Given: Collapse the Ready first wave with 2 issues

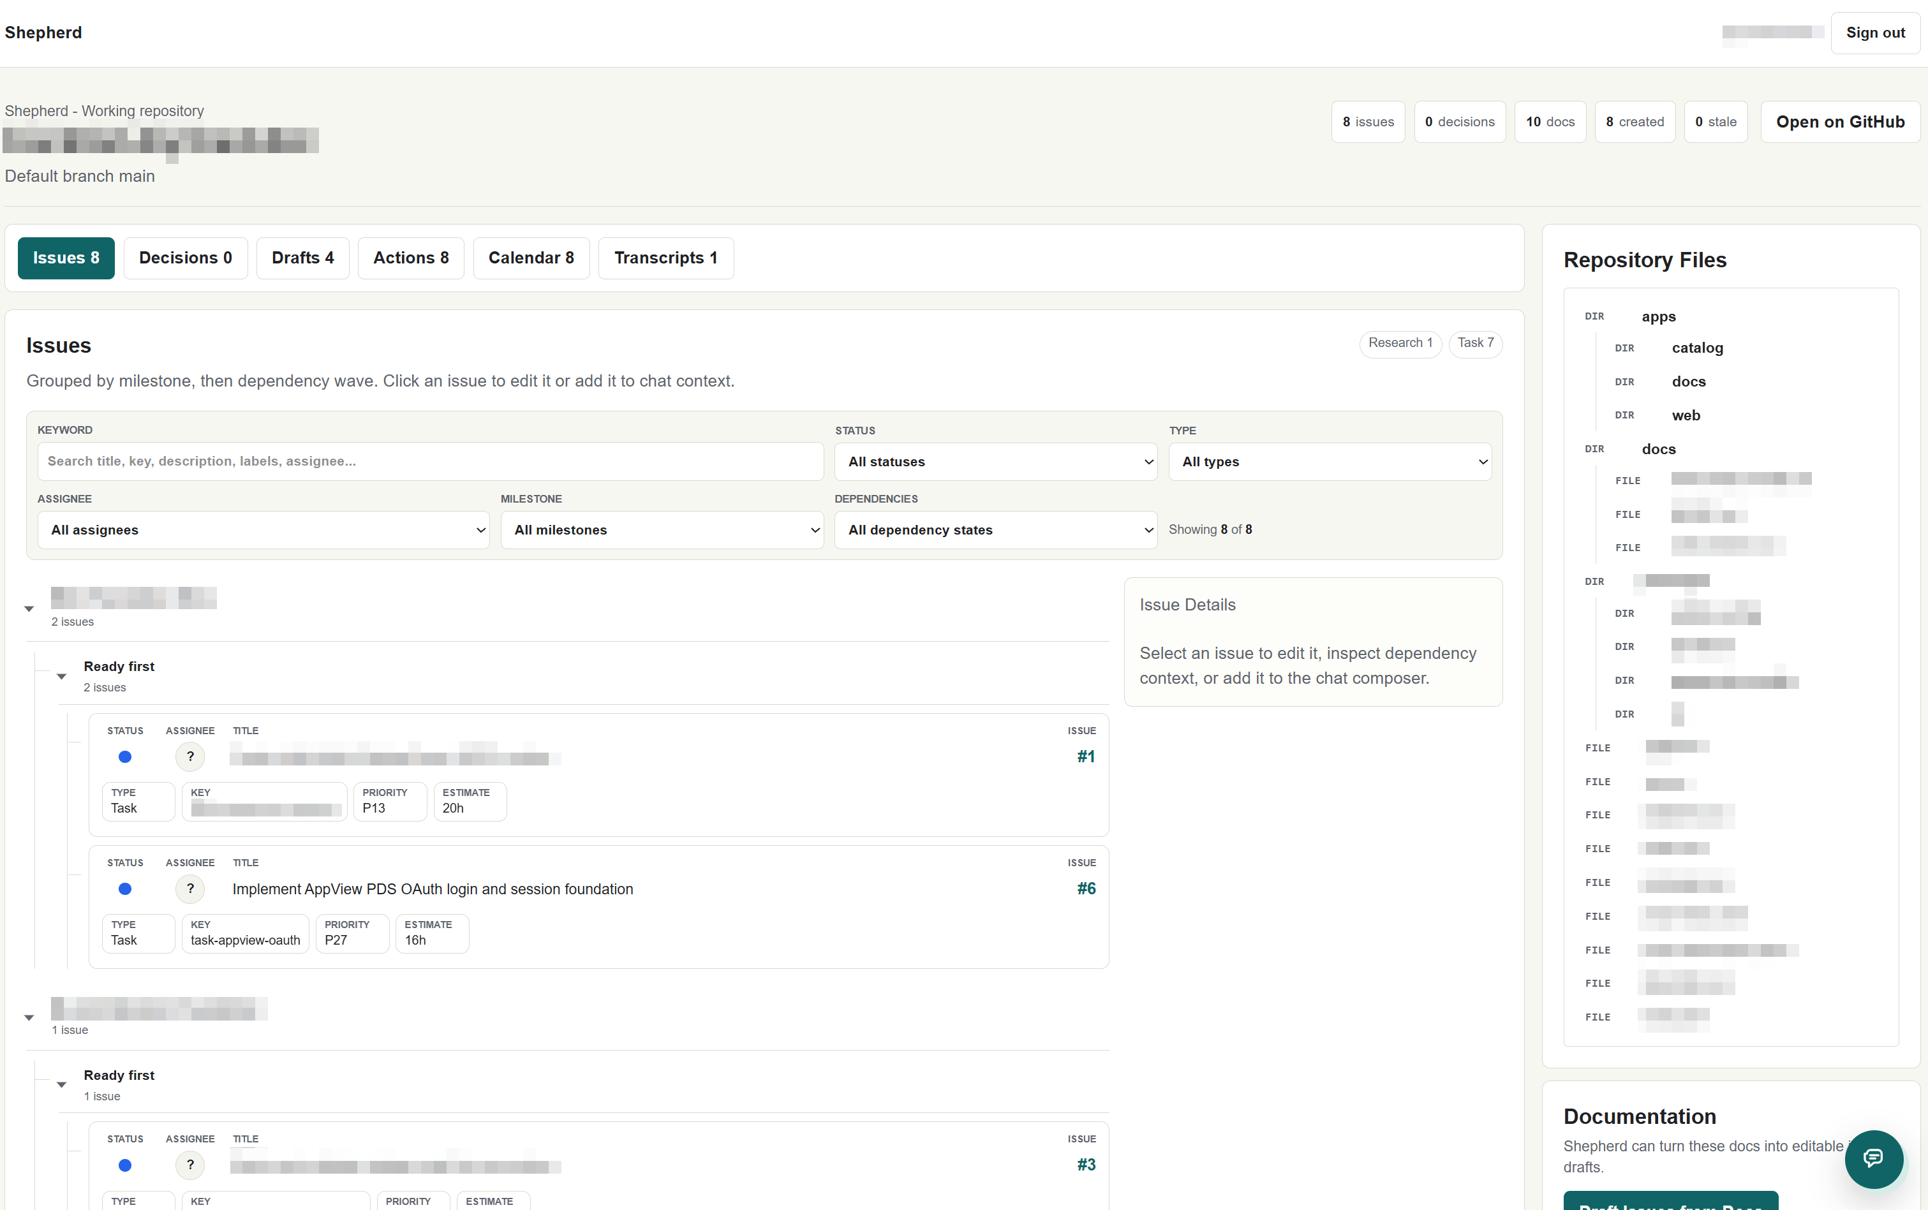Looking at the screenshot, I should click(x=62, y=676).
